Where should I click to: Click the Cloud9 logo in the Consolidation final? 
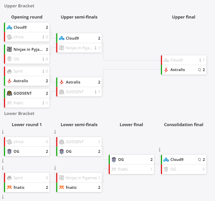tap(166, 160)
